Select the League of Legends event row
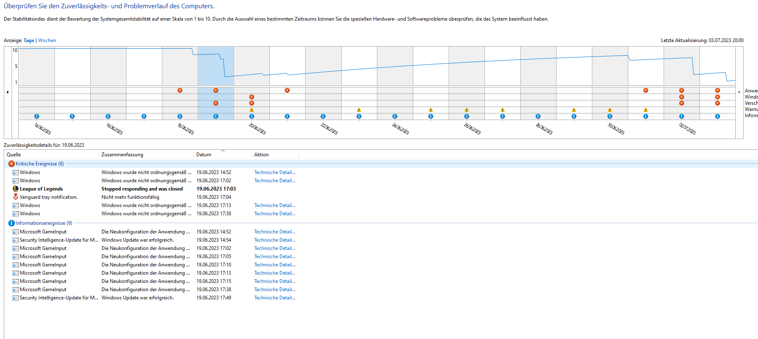Viewport: 758px width, 339px height. click(151, 189)
